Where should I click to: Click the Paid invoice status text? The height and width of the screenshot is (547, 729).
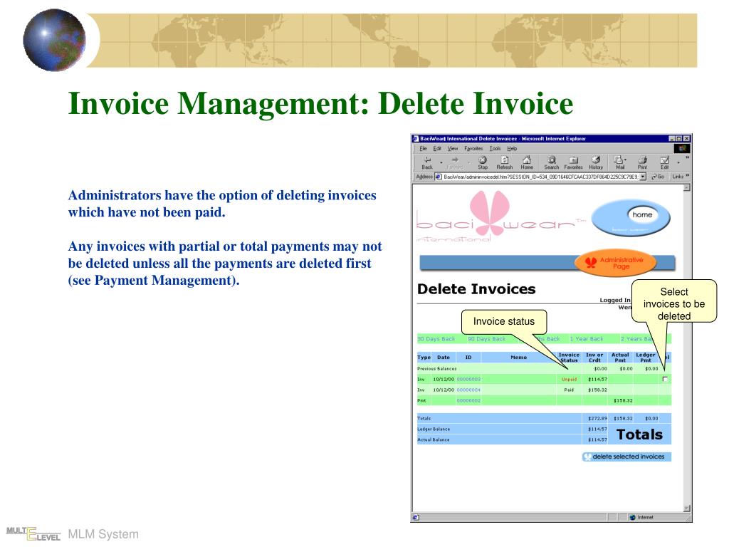569,390
